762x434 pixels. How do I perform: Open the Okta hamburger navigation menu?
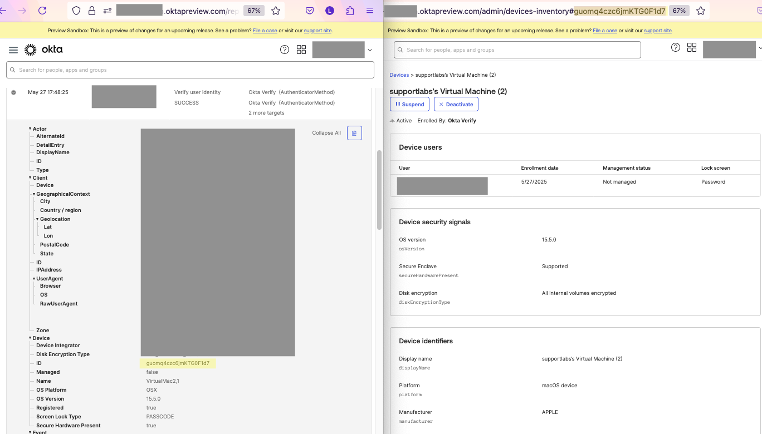[x=13, y=50]
